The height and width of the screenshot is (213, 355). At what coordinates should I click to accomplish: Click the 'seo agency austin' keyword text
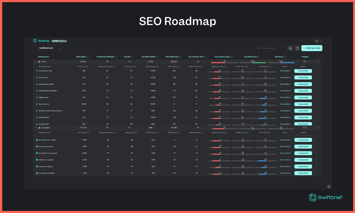(x=46, y=146)
